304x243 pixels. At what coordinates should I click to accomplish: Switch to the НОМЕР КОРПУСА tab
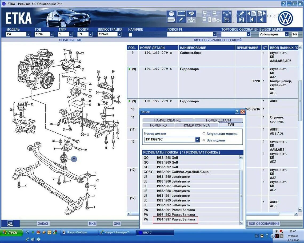coord(196,125)
